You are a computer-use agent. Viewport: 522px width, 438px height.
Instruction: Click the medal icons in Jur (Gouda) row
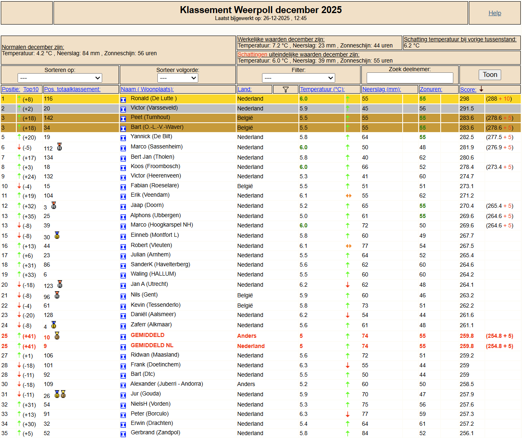[x=60, y=394]
